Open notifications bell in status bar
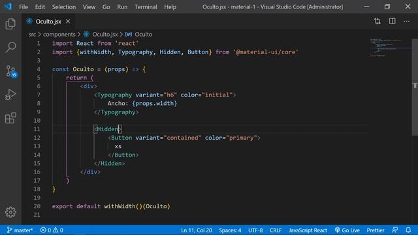Viewport: 418px width, 235px height. pyautogui.click(x=408, y=230)
